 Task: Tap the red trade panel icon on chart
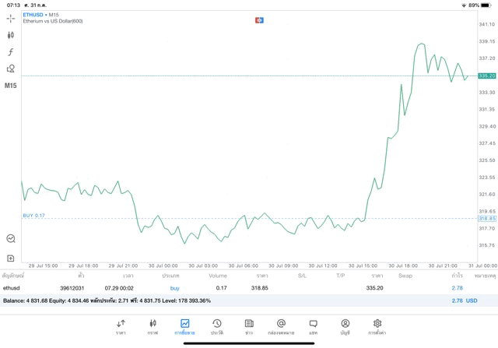tap(259, 20)
